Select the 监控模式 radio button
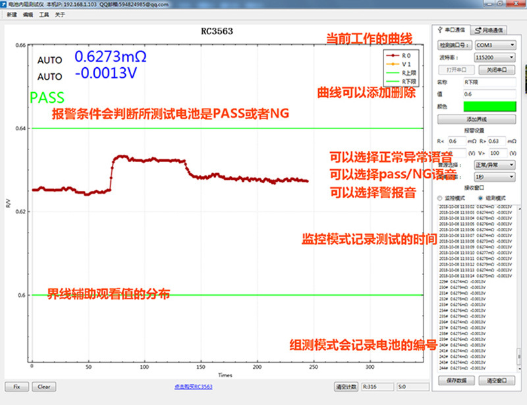 pos(451,198)
